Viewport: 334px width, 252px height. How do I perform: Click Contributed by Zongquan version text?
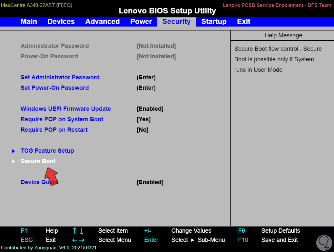click(49, 248)
